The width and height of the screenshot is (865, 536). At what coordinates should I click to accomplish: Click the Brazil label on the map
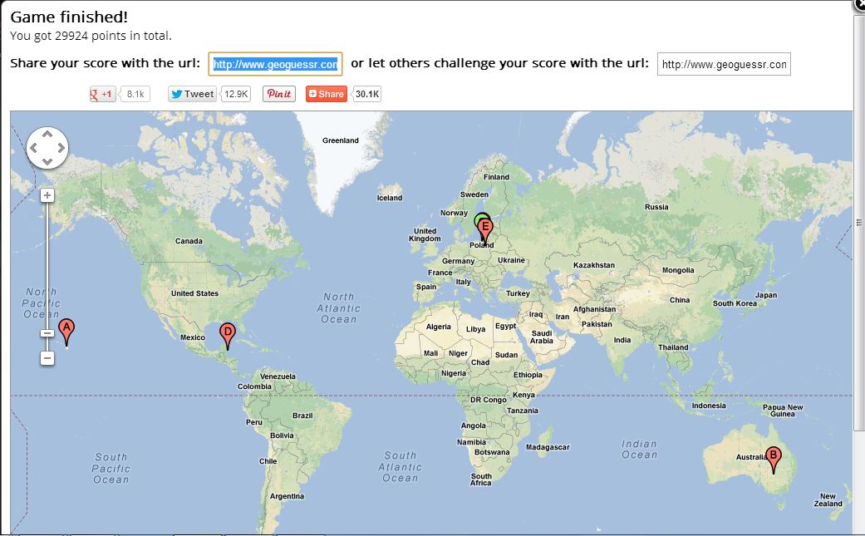[x=302, y=416]
